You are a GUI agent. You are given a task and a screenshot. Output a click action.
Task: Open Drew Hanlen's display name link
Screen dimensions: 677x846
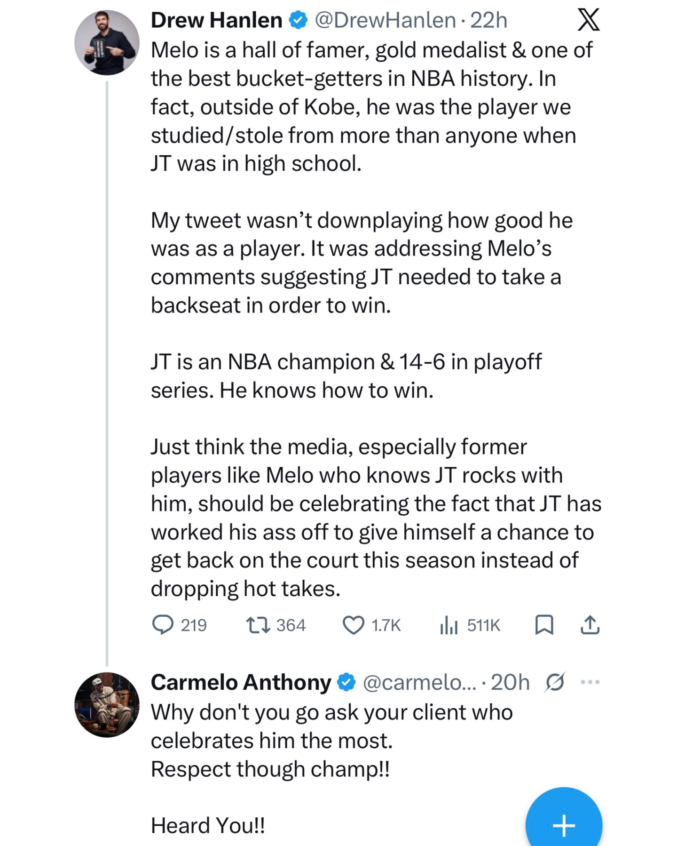216,20
